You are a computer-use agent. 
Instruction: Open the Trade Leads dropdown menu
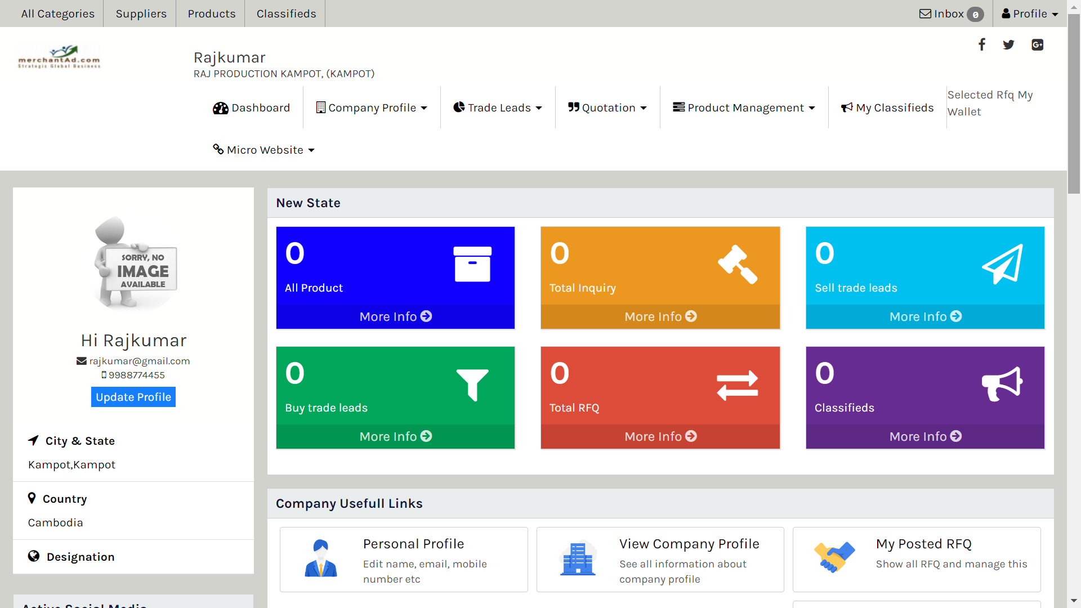pyautogui.click(x=498, y=108)
